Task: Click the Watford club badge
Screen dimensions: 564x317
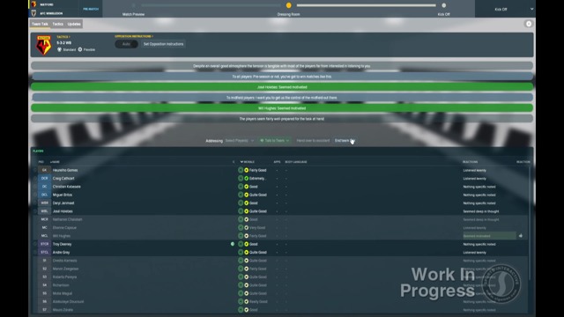Action: 43,45
